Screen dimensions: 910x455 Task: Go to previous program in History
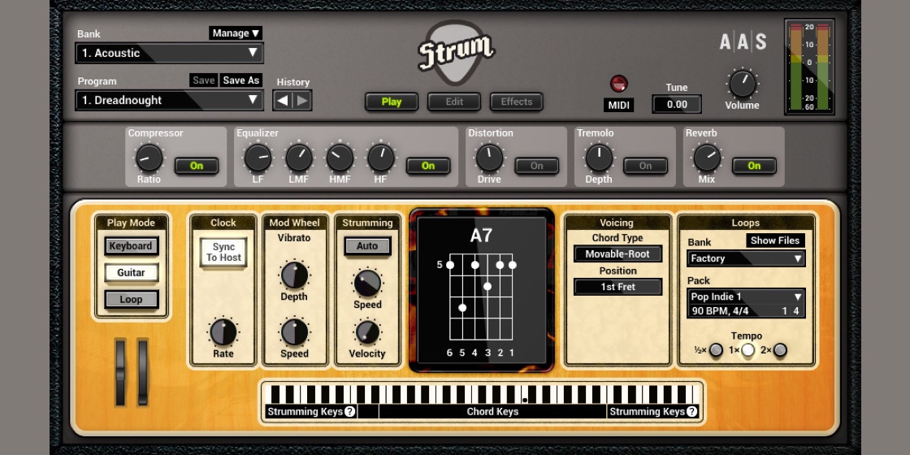coord(283,101)
